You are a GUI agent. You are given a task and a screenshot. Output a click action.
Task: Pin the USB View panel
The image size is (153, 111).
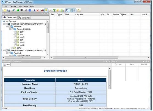(45, 14)
